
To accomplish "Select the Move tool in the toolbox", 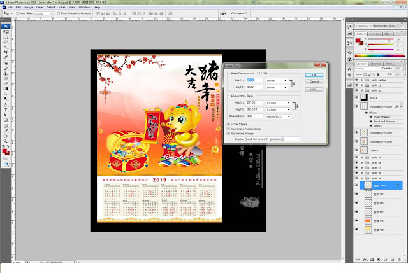I will click(x=6, y=32).
